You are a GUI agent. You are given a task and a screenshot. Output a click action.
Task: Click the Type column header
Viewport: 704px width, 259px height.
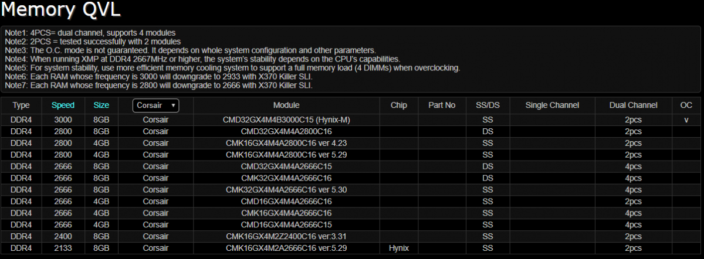[21, 105]
